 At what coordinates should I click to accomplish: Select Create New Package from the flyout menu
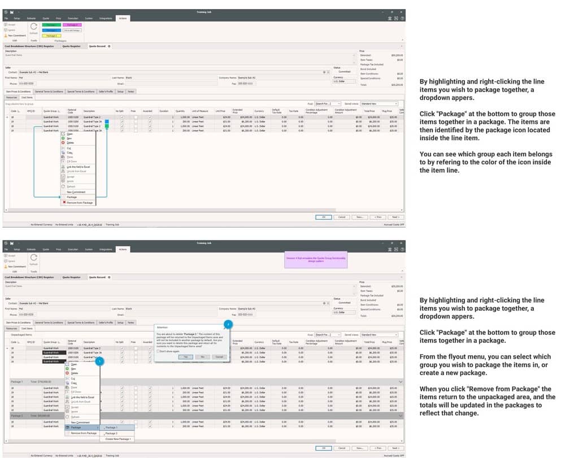coord(118,439)
